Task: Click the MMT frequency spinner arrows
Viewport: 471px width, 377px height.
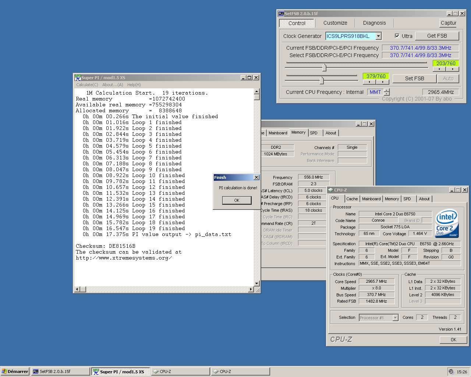Action: click(387, 92)
